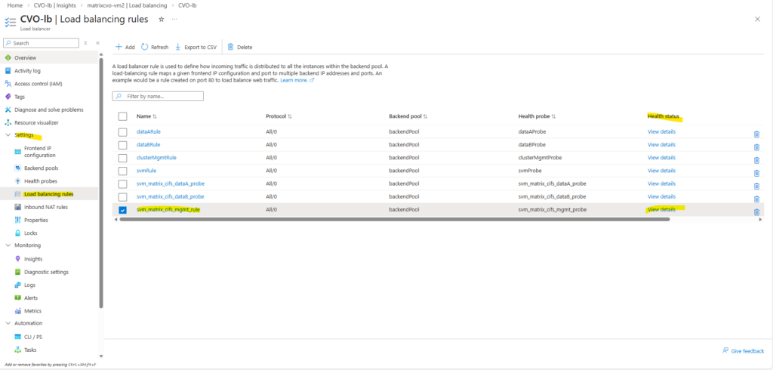Click the Health probes icon

pos(18,181)
